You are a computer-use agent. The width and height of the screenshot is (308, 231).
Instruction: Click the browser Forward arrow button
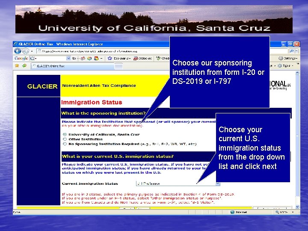26,51
